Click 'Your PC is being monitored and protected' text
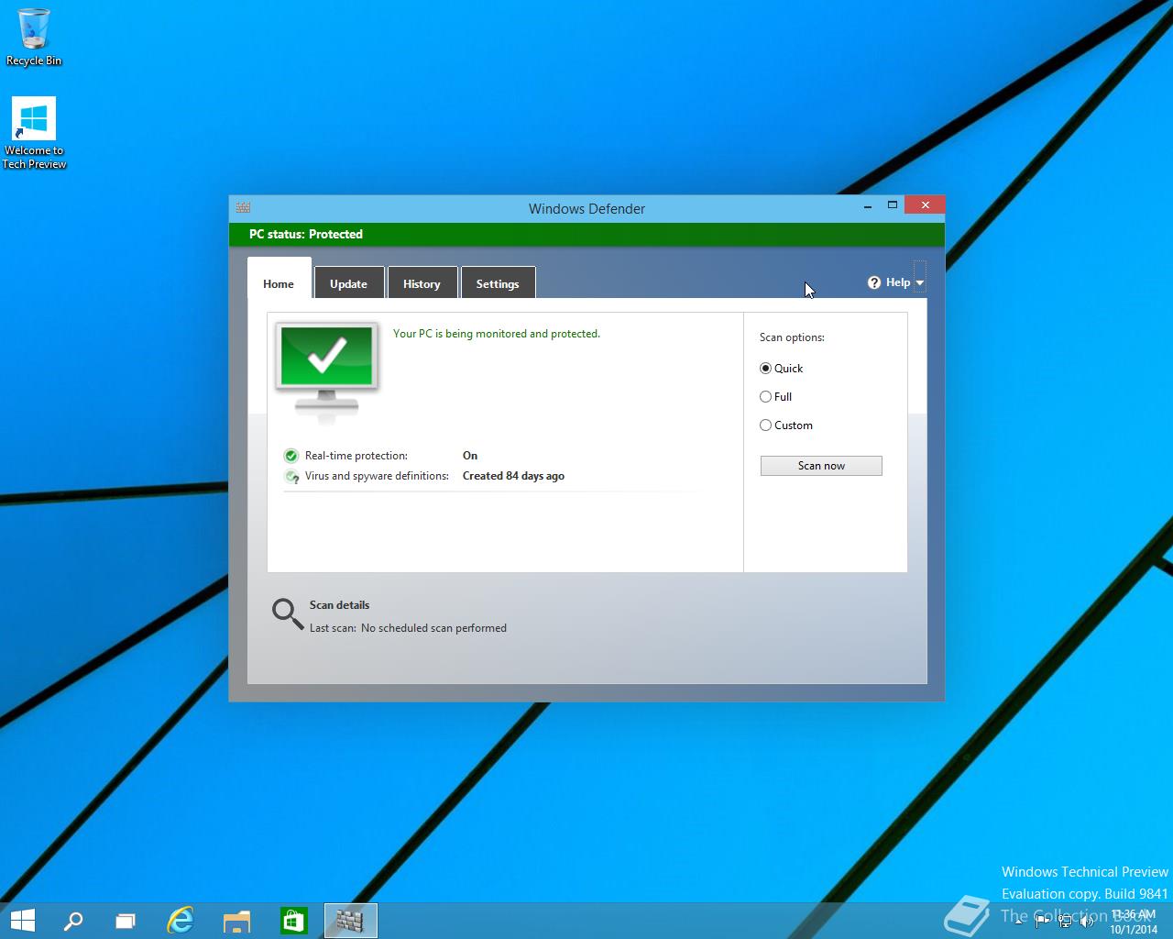Screen dimensions: 1173x939 point(497,334)
